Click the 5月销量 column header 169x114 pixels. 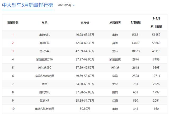[135, 22]
